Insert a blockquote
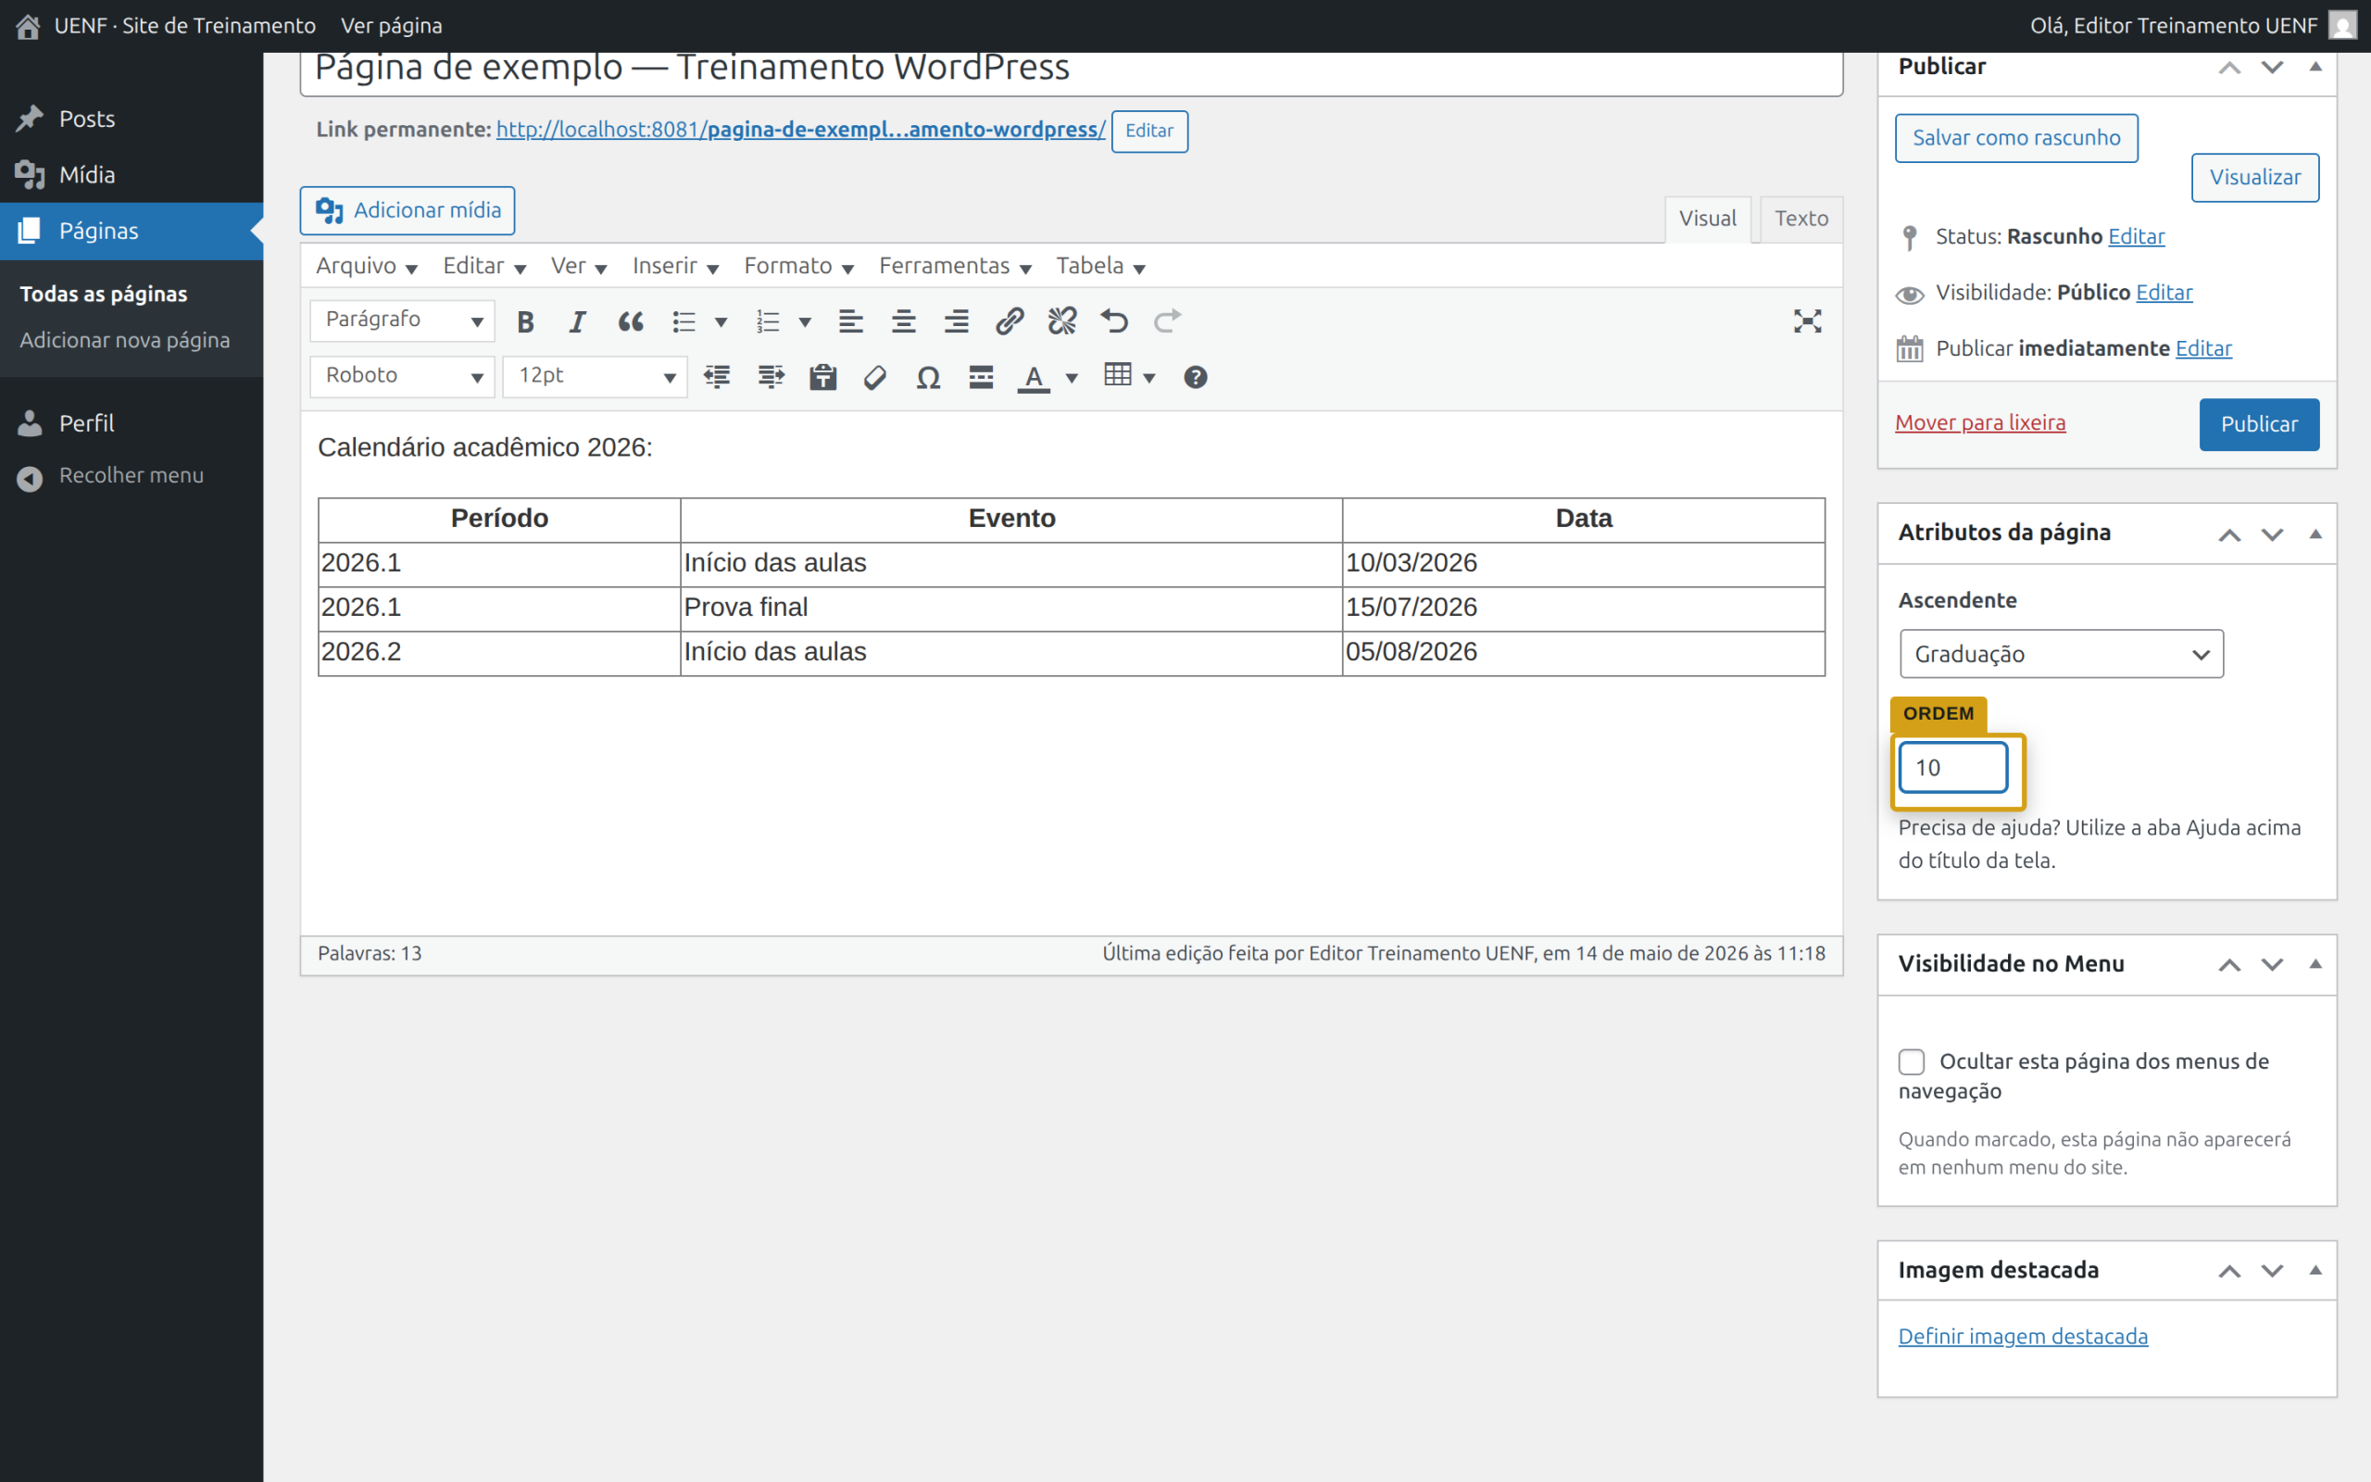 coord(630,321)
